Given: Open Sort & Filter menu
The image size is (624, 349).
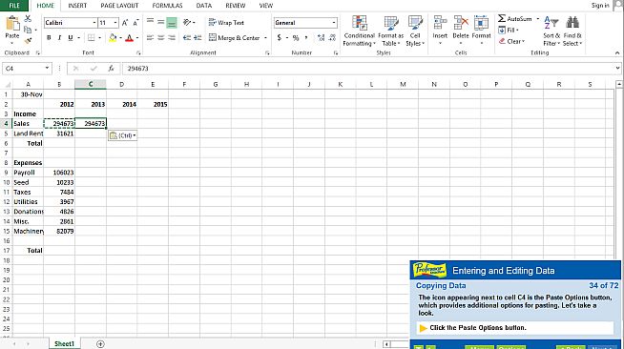Looking at the screenshot, I should pos(551,31).
